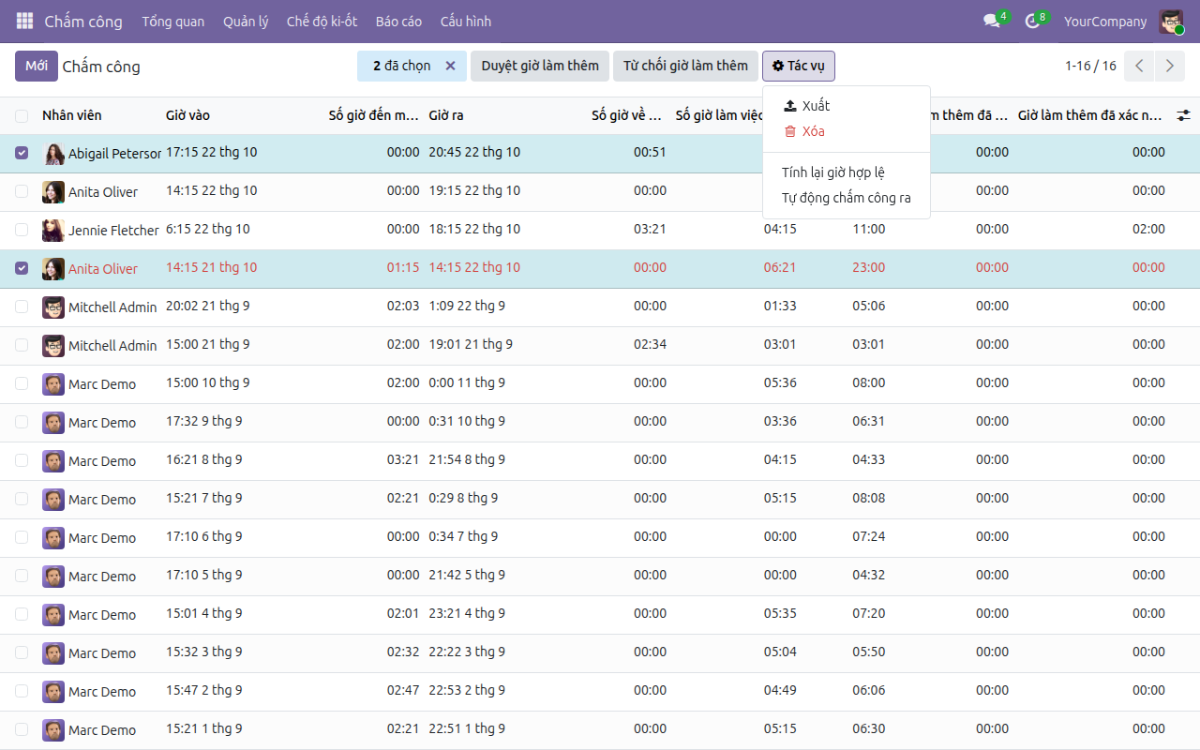This screenshot has height=750, width=1200.
Task: Go to previous page arrow
Action: 1139,66
